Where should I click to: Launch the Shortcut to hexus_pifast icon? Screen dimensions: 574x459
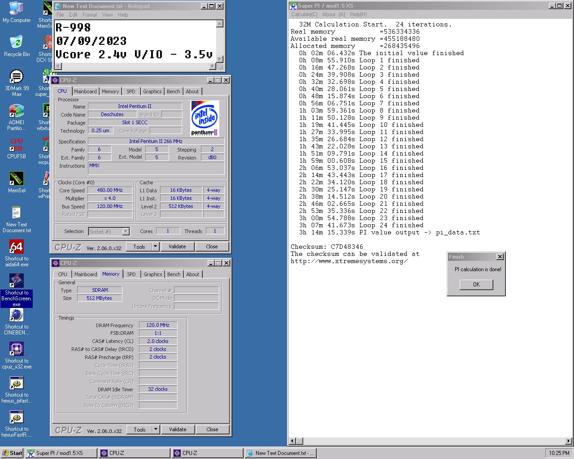[x=17, y=390]
